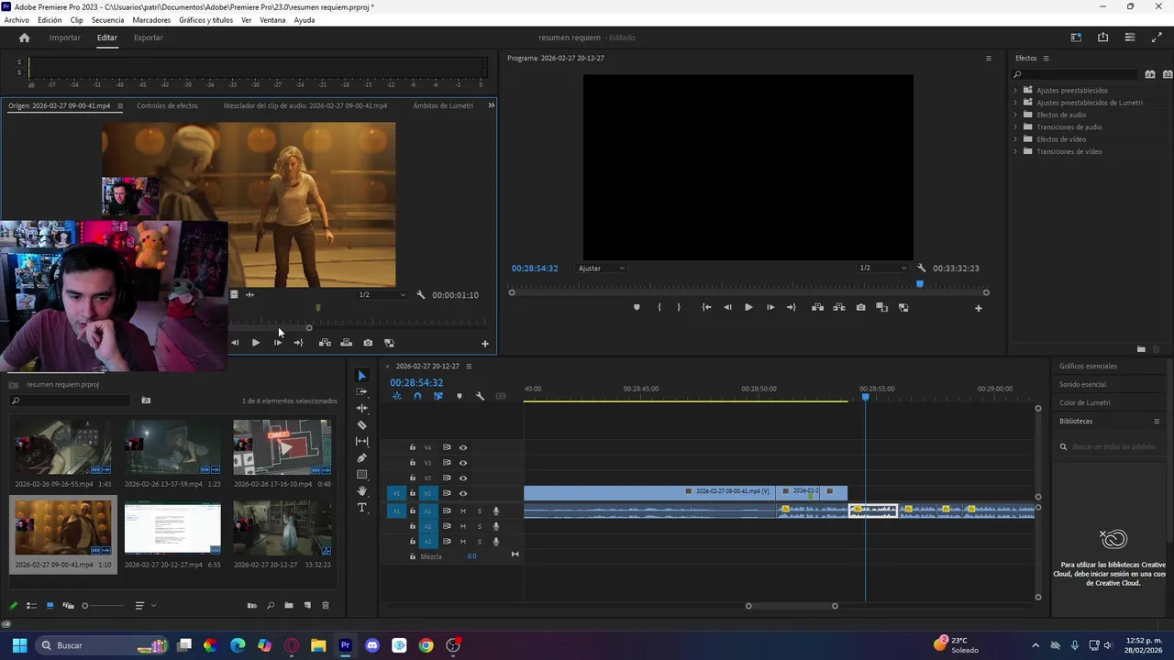Select the Razor tool in timeline toolbar
The height and width of the screenshot is (660, 1174).
click(361, 424)
